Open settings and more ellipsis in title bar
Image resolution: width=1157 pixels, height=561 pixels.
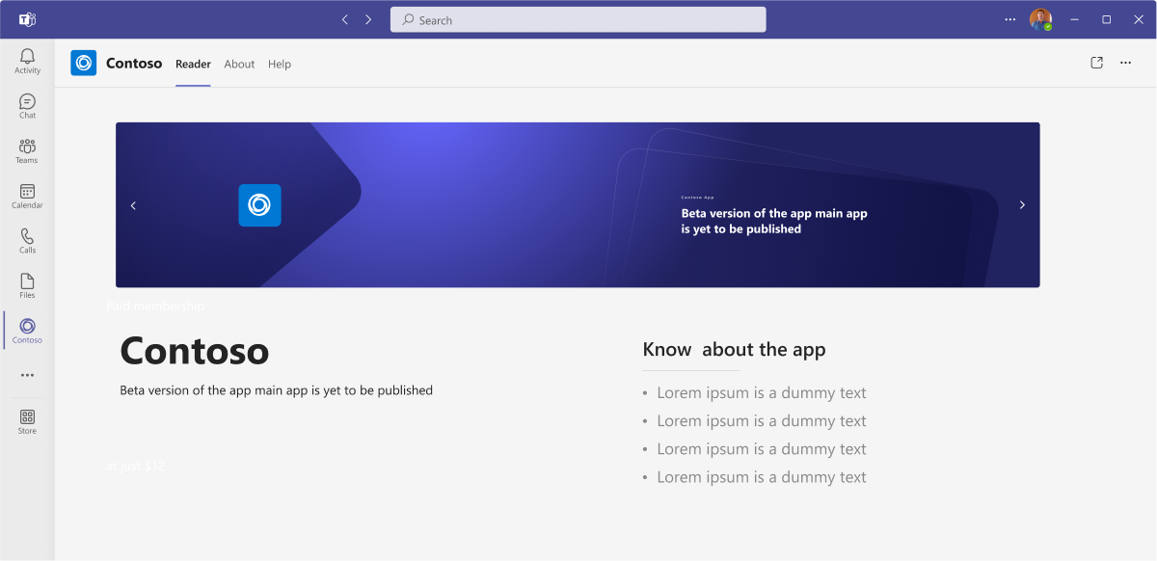[x=1010, y=19]
